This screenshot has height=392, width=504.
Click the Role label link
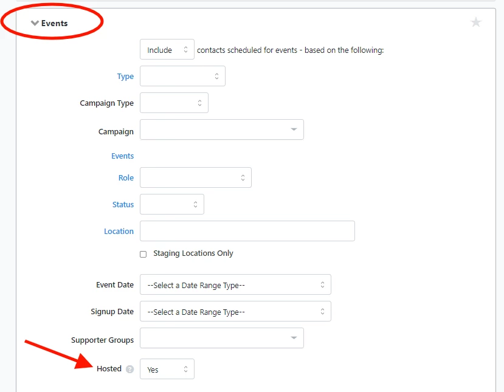125,177
